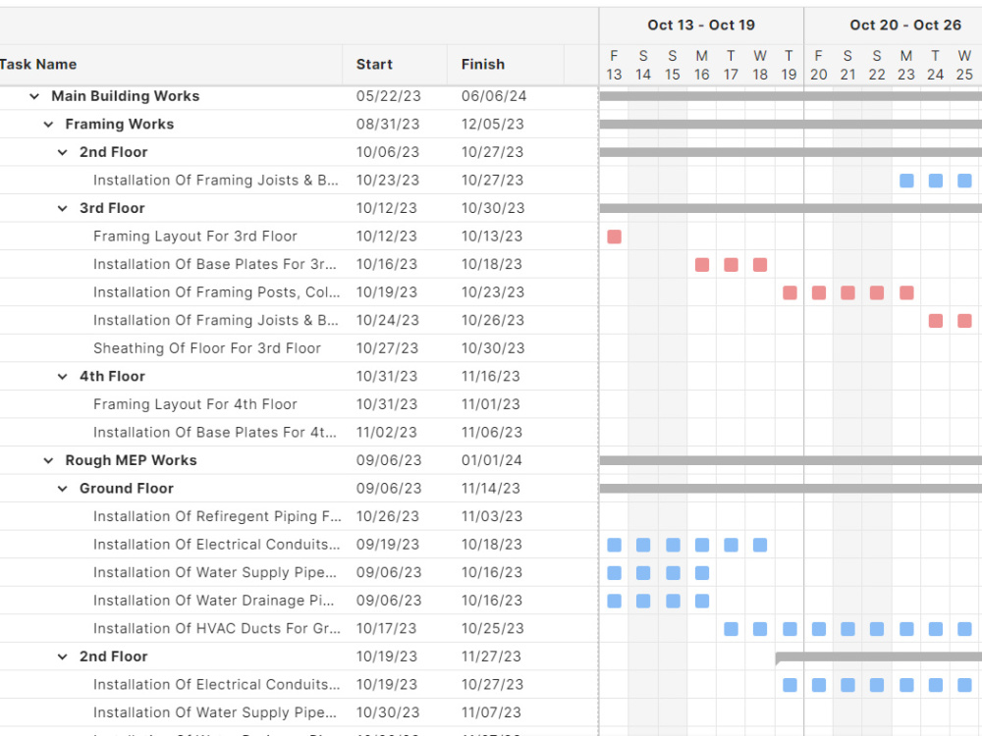Select Sheathing Of Floor For 3rd Floor task
Image resolution: width=982 pixels, height=736 pixels.
click(x=206, y=348)
